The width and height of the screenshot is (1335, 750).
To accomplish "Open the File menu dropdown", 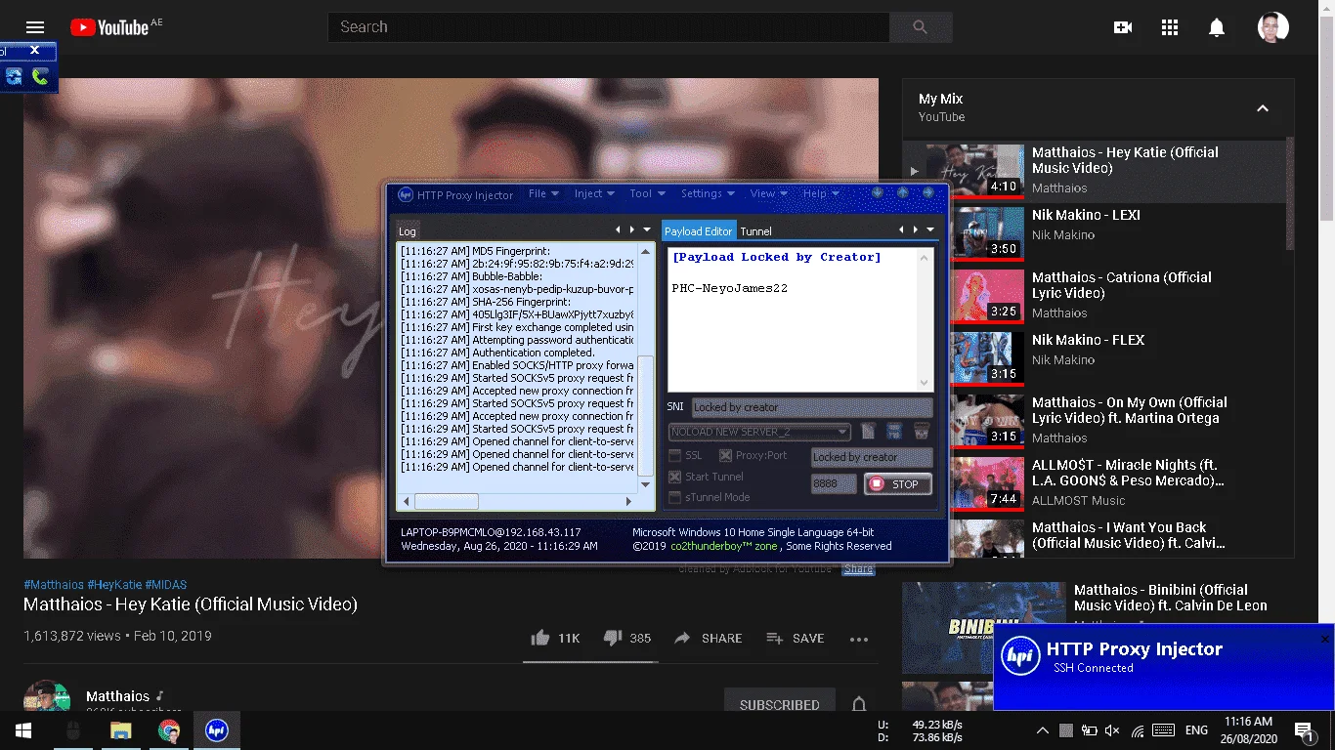I will (543, 193).
